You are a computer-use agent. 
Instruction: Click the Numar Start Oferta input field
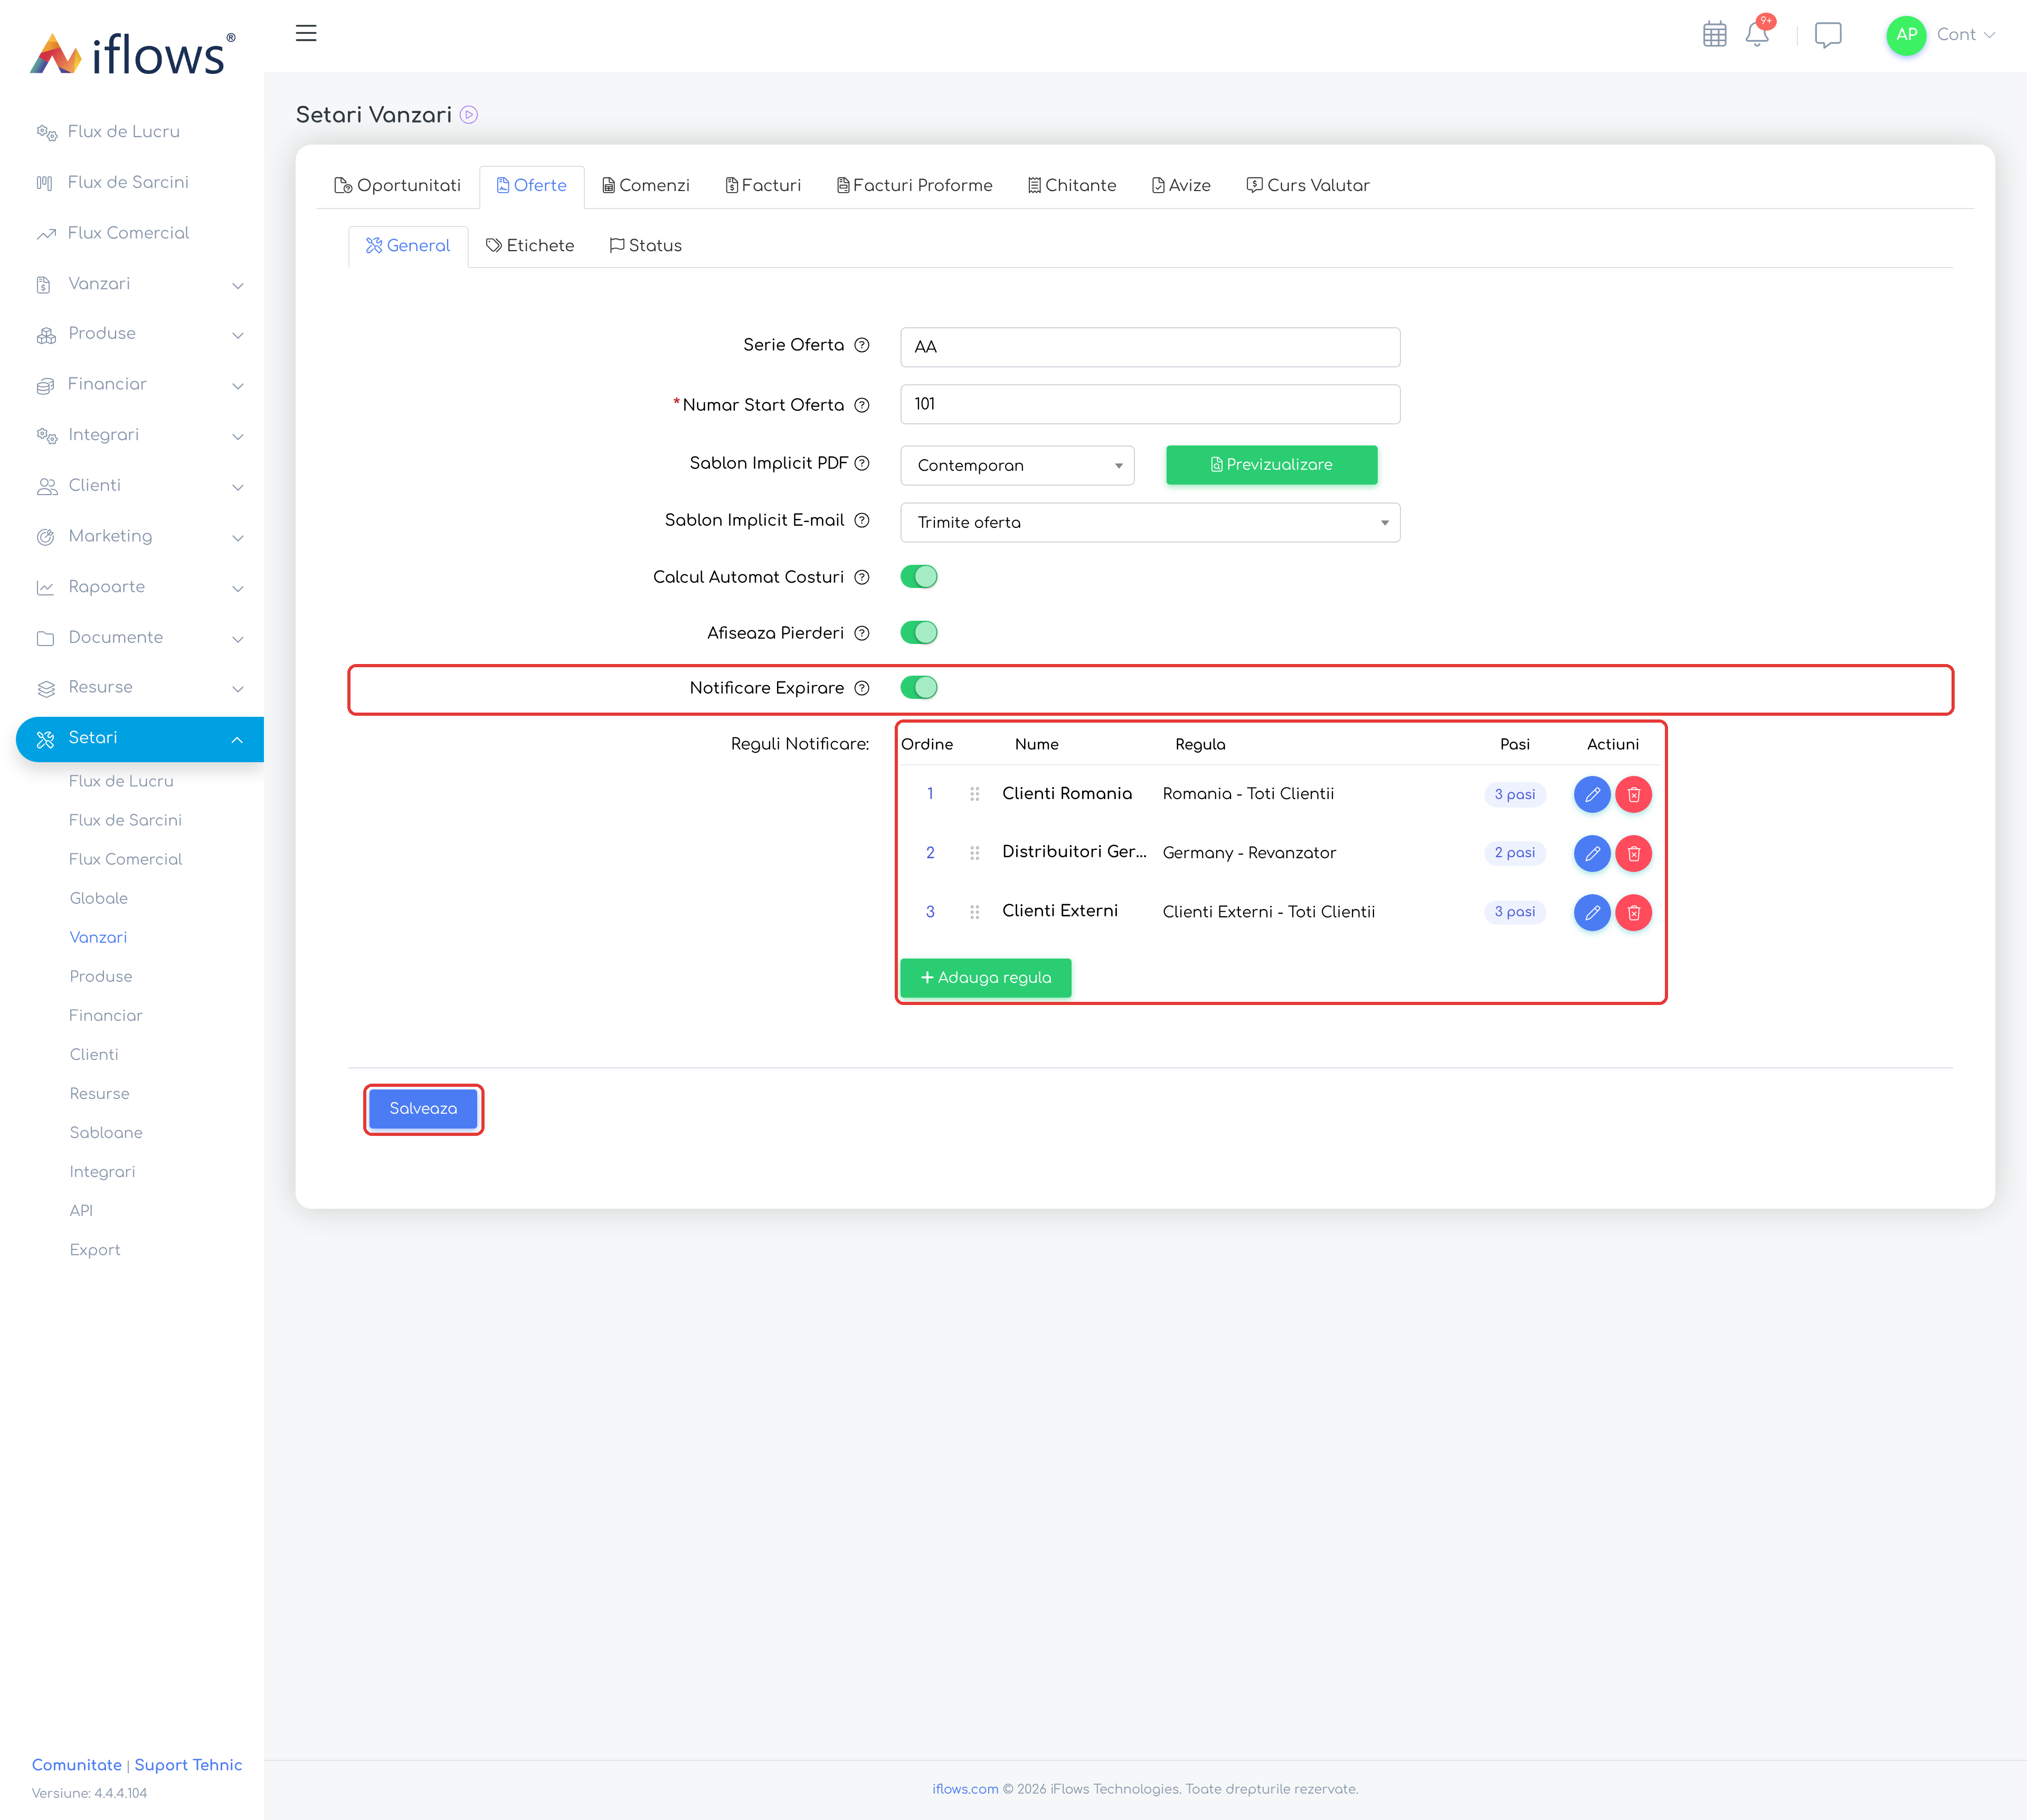pos(1150,405)
